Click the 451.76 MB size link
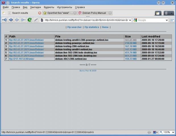The image size is (176, 136). 131,52
